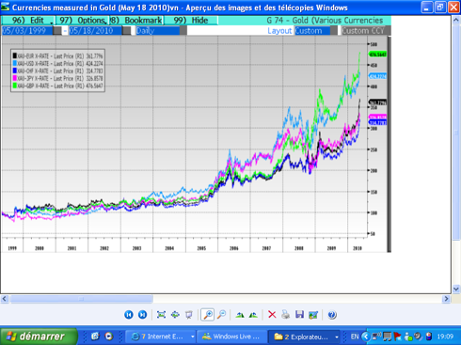Click the black XAU-EUR legend swatch

15,55
